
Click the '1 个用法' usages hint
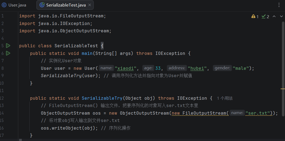point(225,98)
